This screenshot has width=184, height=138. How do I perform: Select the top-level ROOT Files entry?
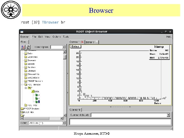(x=27, y=112)
